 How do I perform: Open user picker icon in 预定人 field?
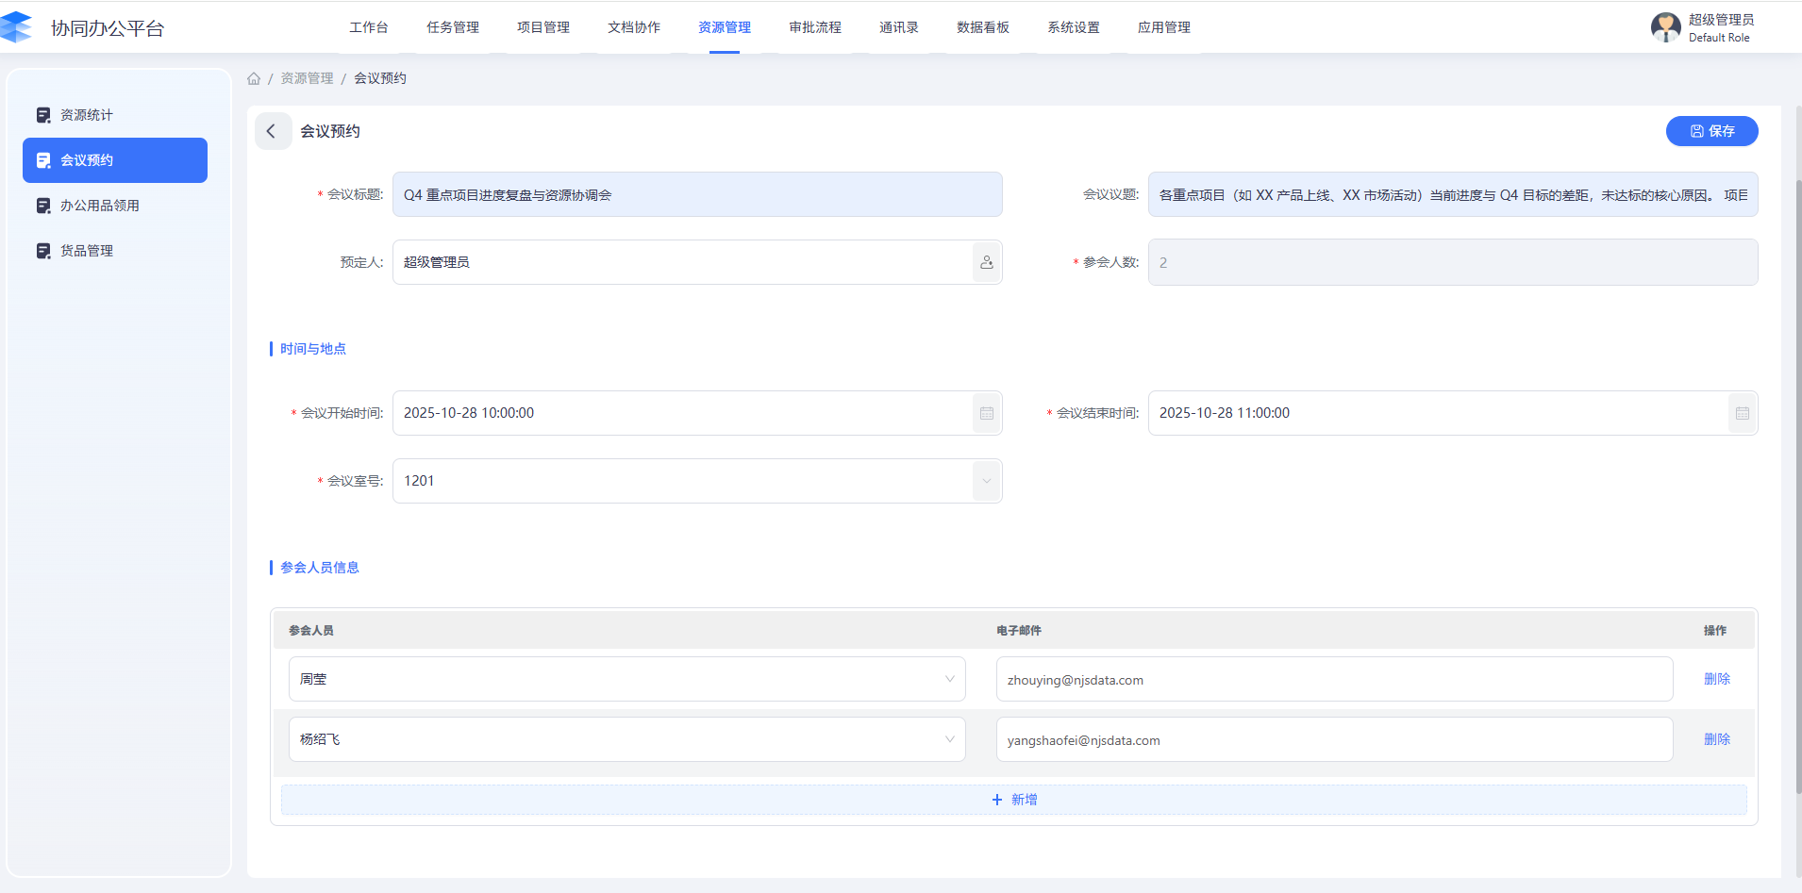[986, 262]
